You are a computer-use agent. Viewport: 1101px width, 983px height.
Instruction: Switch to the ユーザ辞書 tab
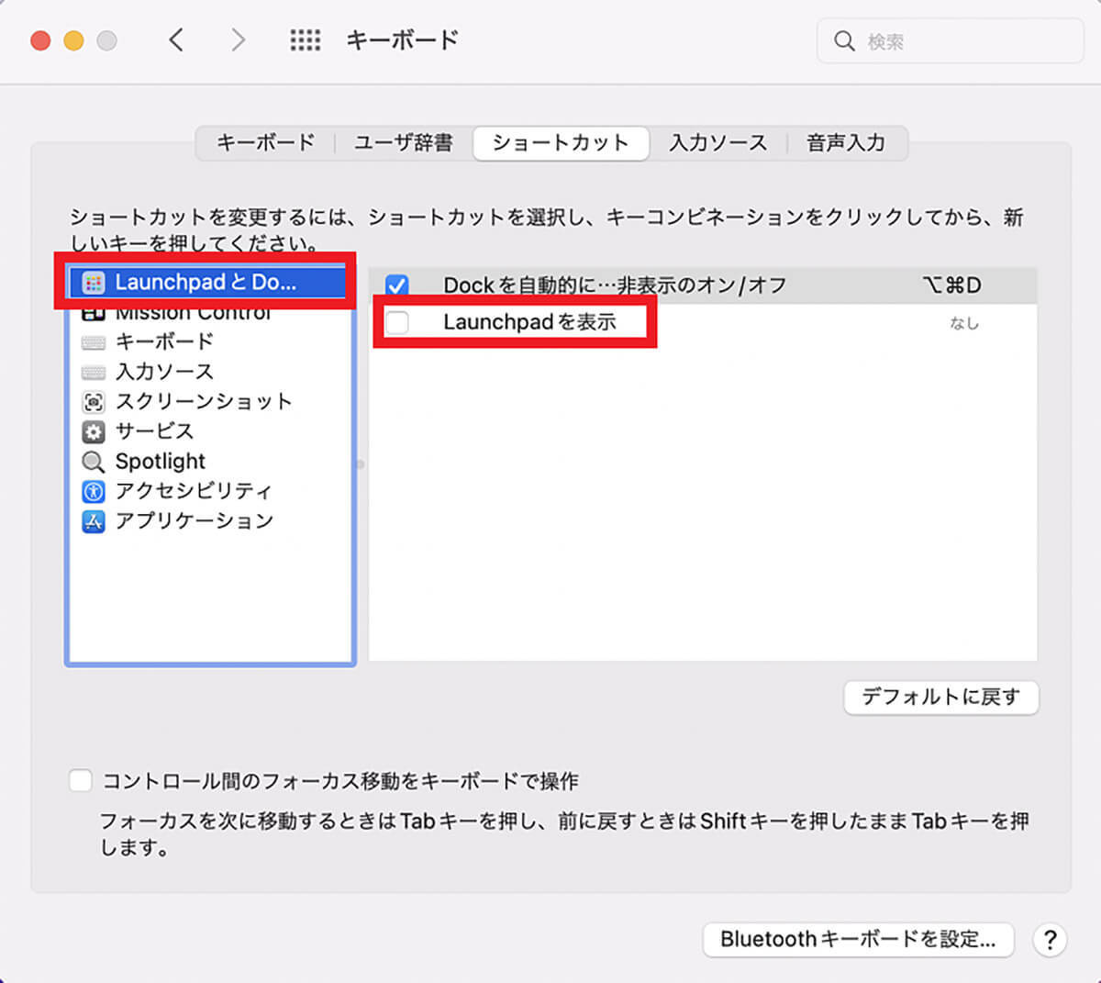coord(404,143)
